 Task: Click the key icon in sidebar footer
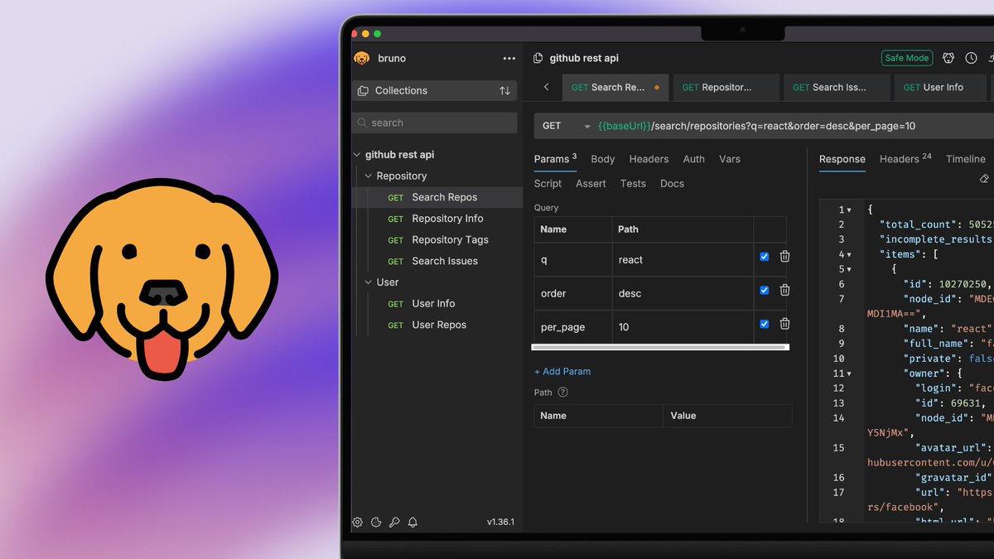(394, 523)
